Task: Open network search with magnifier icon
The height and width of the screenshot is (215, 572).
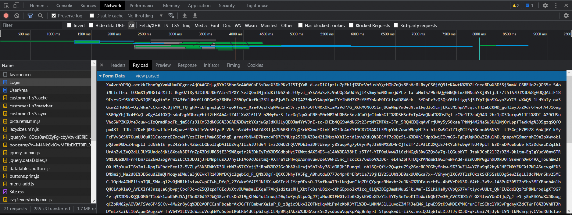Action: coord(40,16)
